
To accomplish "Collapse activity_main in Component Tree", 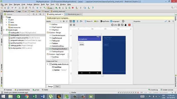I will 48,64.
